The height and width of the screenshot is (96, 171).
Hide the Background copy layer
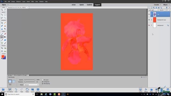point(149,20)
